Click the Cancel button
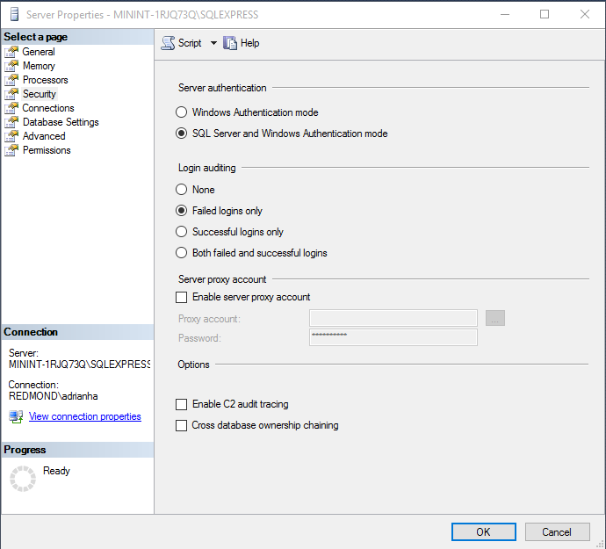 [557, 532]
